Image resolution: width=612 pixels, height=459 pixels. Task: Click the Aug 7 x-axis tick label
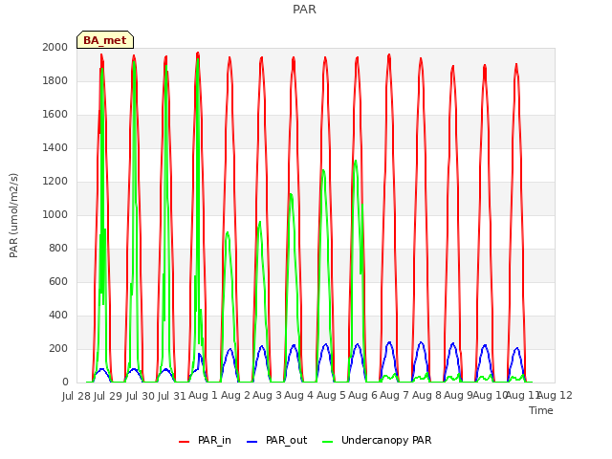point(395,396)
